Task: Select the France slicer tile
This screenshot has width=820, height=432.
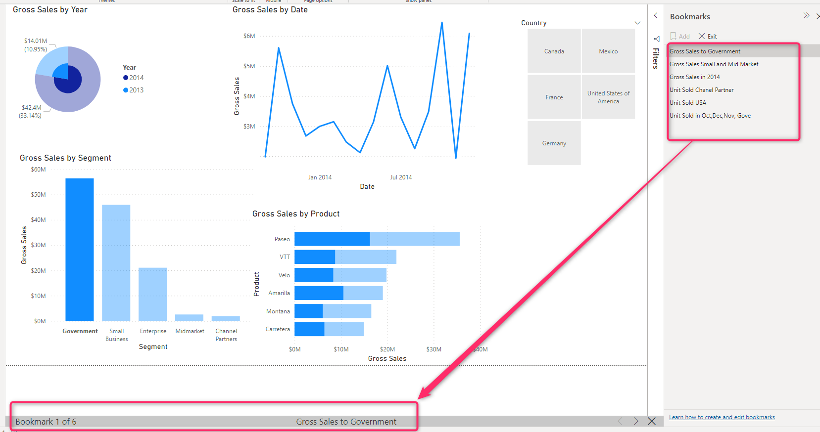Action: (x=554, y=97)
